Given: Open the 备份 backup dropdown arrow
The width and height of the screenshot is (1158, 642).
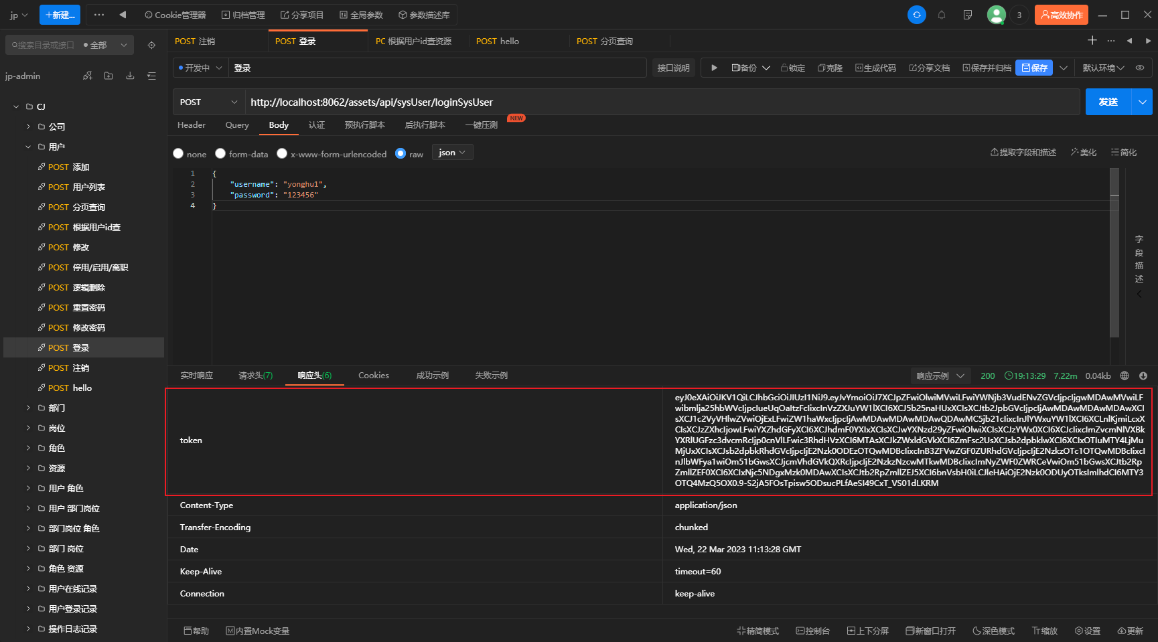Looking at the screenshot, I should 766,68.
